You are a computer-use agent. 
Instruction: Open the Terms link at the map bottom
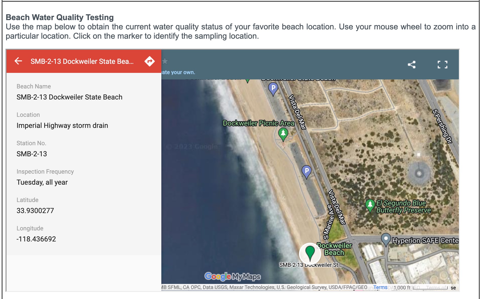tap(380, 287)
